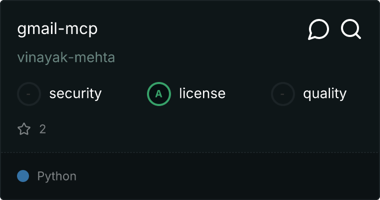Click the blue Python language dot

[x=23, y=176]
